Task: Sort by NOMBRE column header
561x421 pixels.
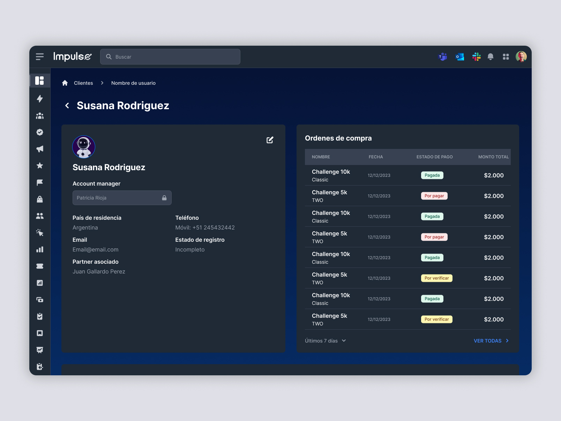Action: [321, 157]
